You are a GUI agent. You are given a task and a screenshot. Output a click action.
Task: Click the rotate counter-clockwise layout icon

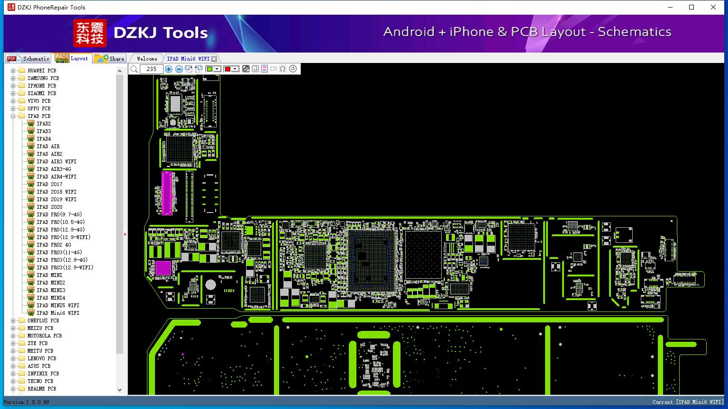(199, 69)
